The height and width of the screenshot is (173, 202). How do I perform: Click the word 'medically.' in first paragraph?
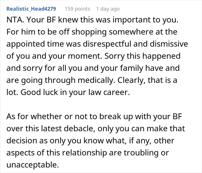coord(96,80)
